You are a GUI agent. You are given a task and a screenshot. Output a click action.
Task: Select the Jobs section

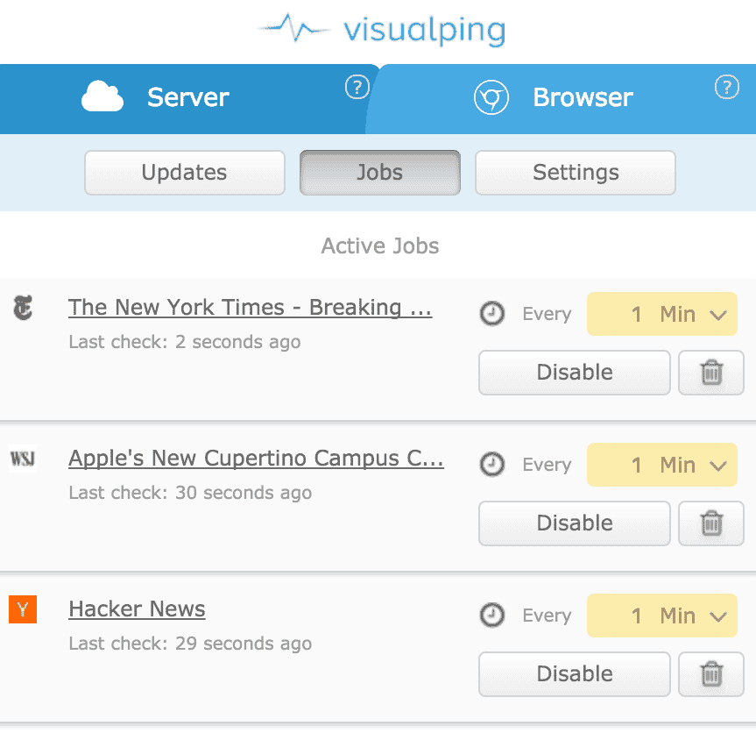coord(380,173)
